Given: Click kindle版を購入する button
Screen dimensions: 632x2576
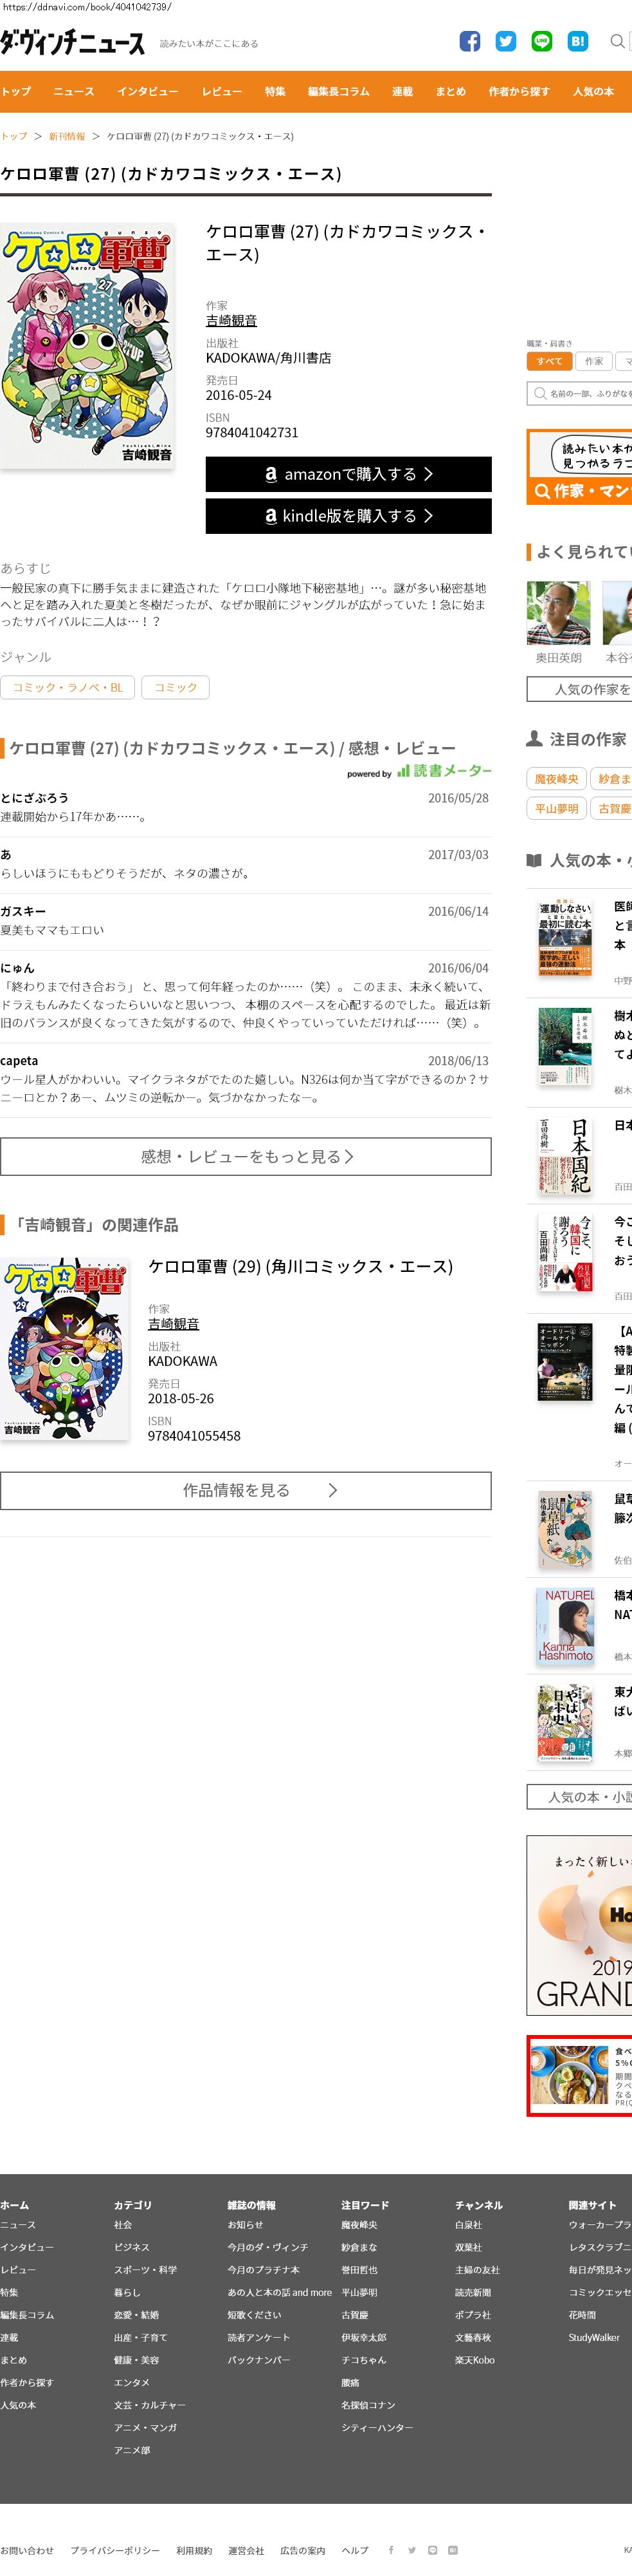Looking at the screenshot, I should pos(348,516).
